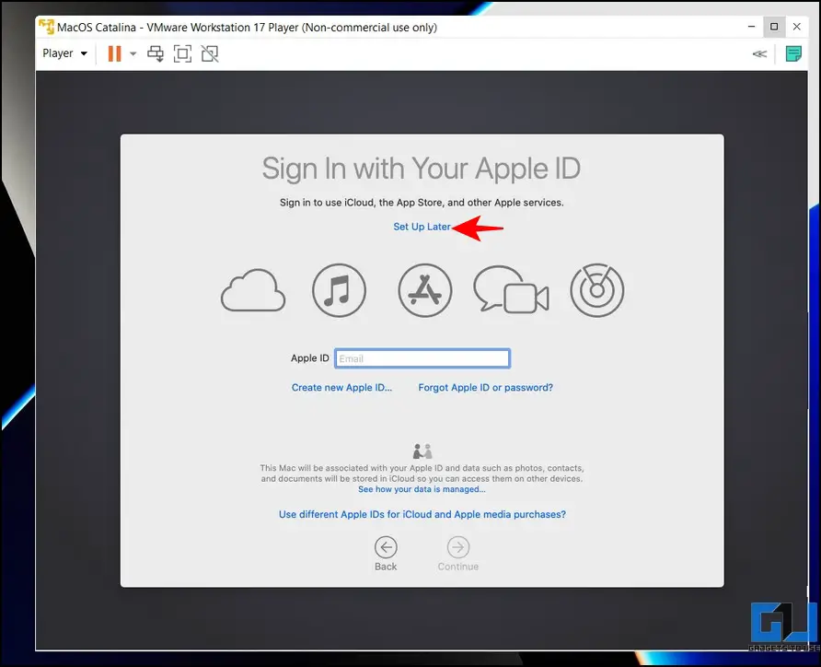The height and width of the screenshot is (667, 821).
Task: Pause the virtual machine
Action: click(114, 53)
